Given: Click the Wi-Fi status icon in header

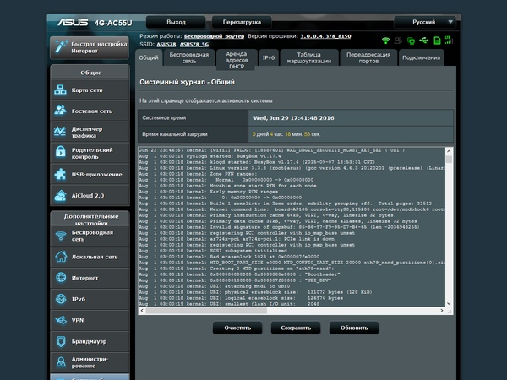Looking at the screenshot, I should click(x=385, y=40).
